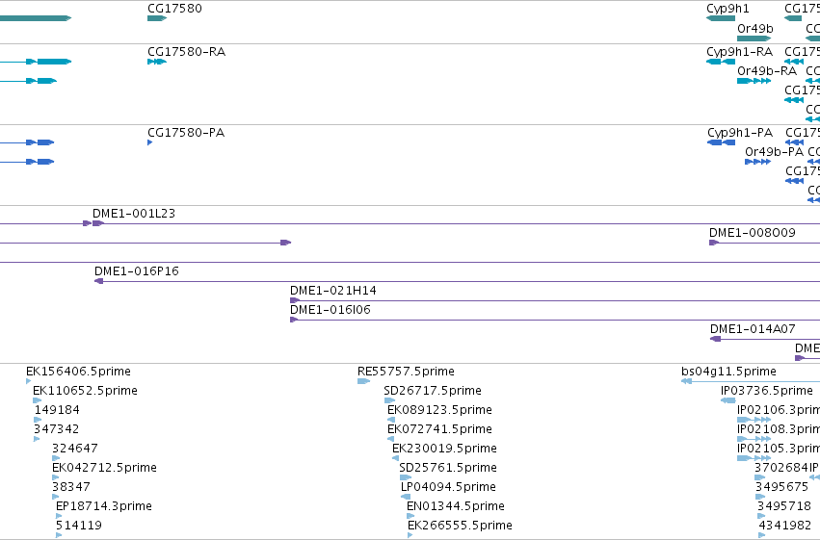Select the Or49b-RA transcript arrows
Image resolution: width=820 pixels, height=540 pixels.
[754, 81]
